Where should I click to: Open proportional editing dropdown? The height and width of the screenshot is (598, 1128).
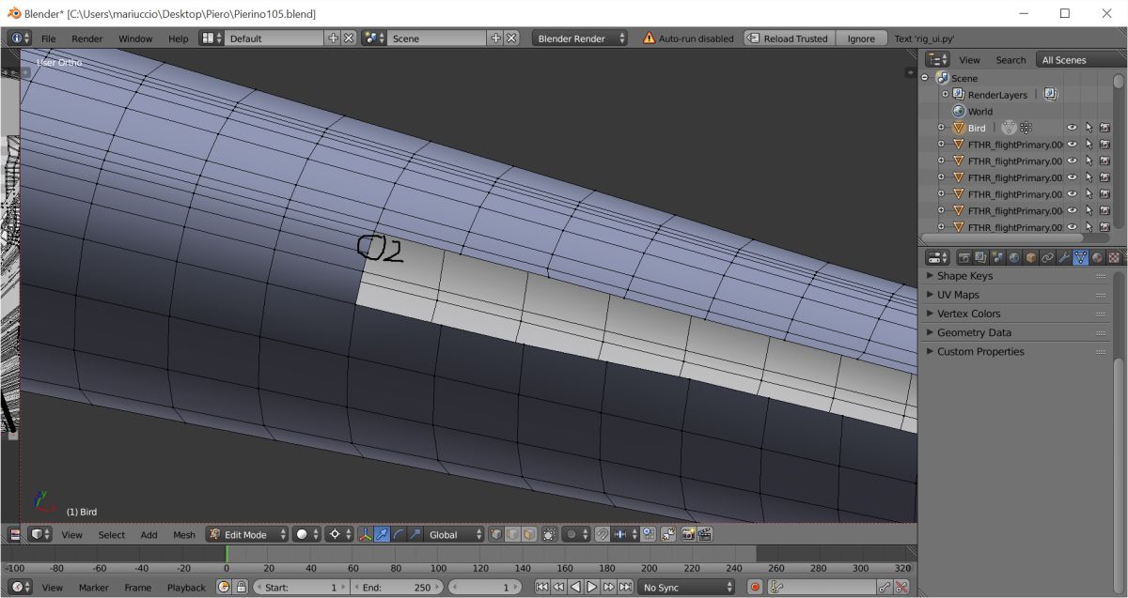pyautogui.click(x=575, y=534)
